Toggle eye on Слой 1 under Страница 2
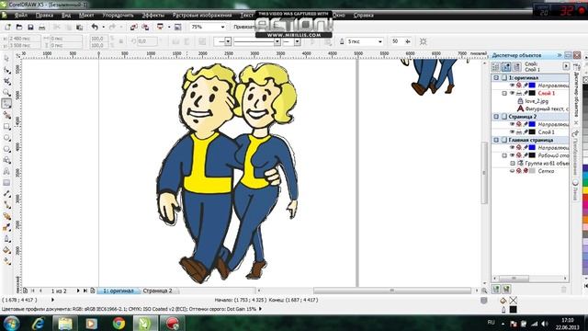 512,132
